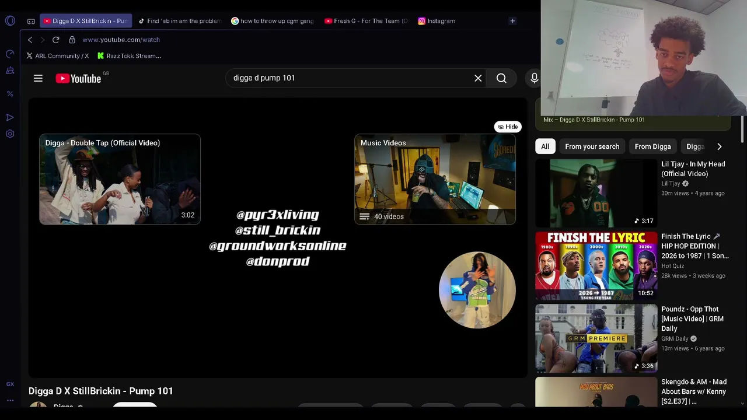Visit the GRM Daily channel name
The image size is (747, 420).
pos(675,339)
